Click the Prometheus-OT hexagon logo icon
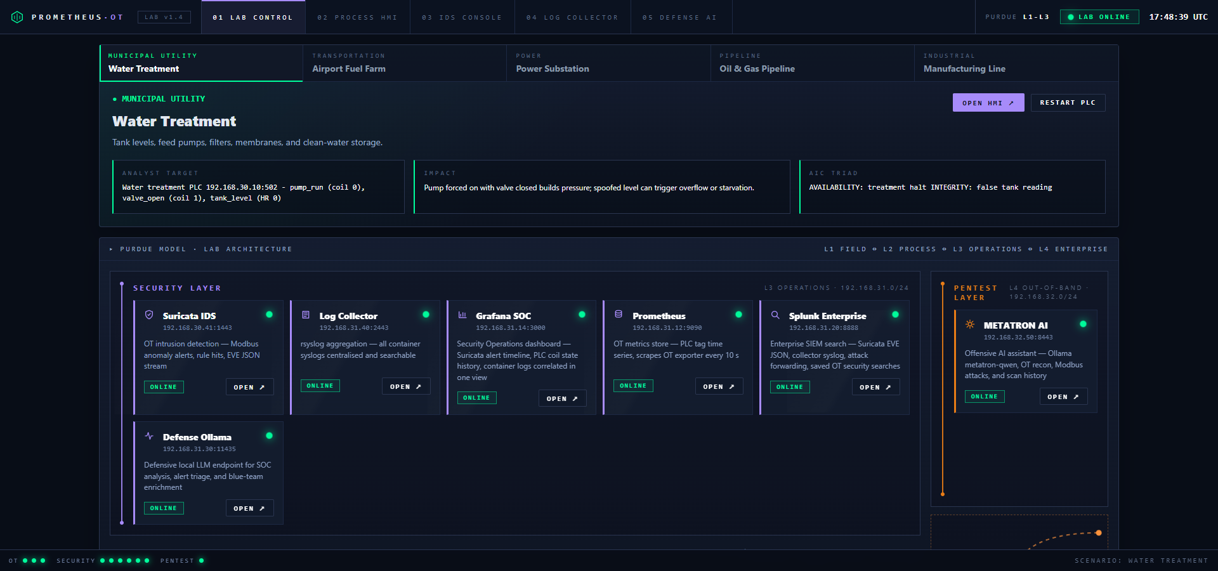Image resolution: width=1218 pixels, height=571 pixels. coord(17,17)
